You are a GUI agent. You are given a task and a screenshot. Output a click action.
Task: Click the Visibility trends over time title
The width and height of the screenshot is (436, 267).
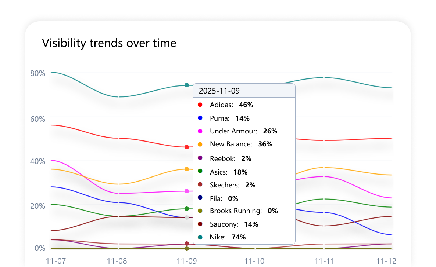pyautogui.click(x=109, y=43)
